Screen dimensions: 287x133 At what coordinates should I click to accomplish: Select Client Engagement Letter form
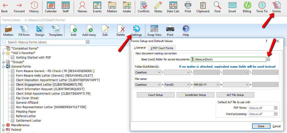(x=49, y=84)
